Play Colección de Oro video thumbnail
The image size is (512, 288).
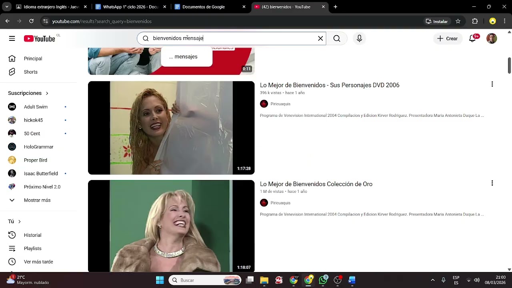[x=171, y=226]
